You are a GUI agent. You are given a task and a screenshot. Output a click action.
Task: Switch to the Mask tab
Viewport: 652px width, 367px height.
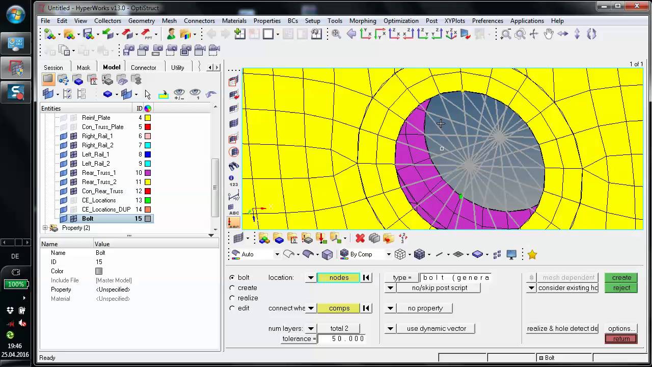(x=83, y=67)
